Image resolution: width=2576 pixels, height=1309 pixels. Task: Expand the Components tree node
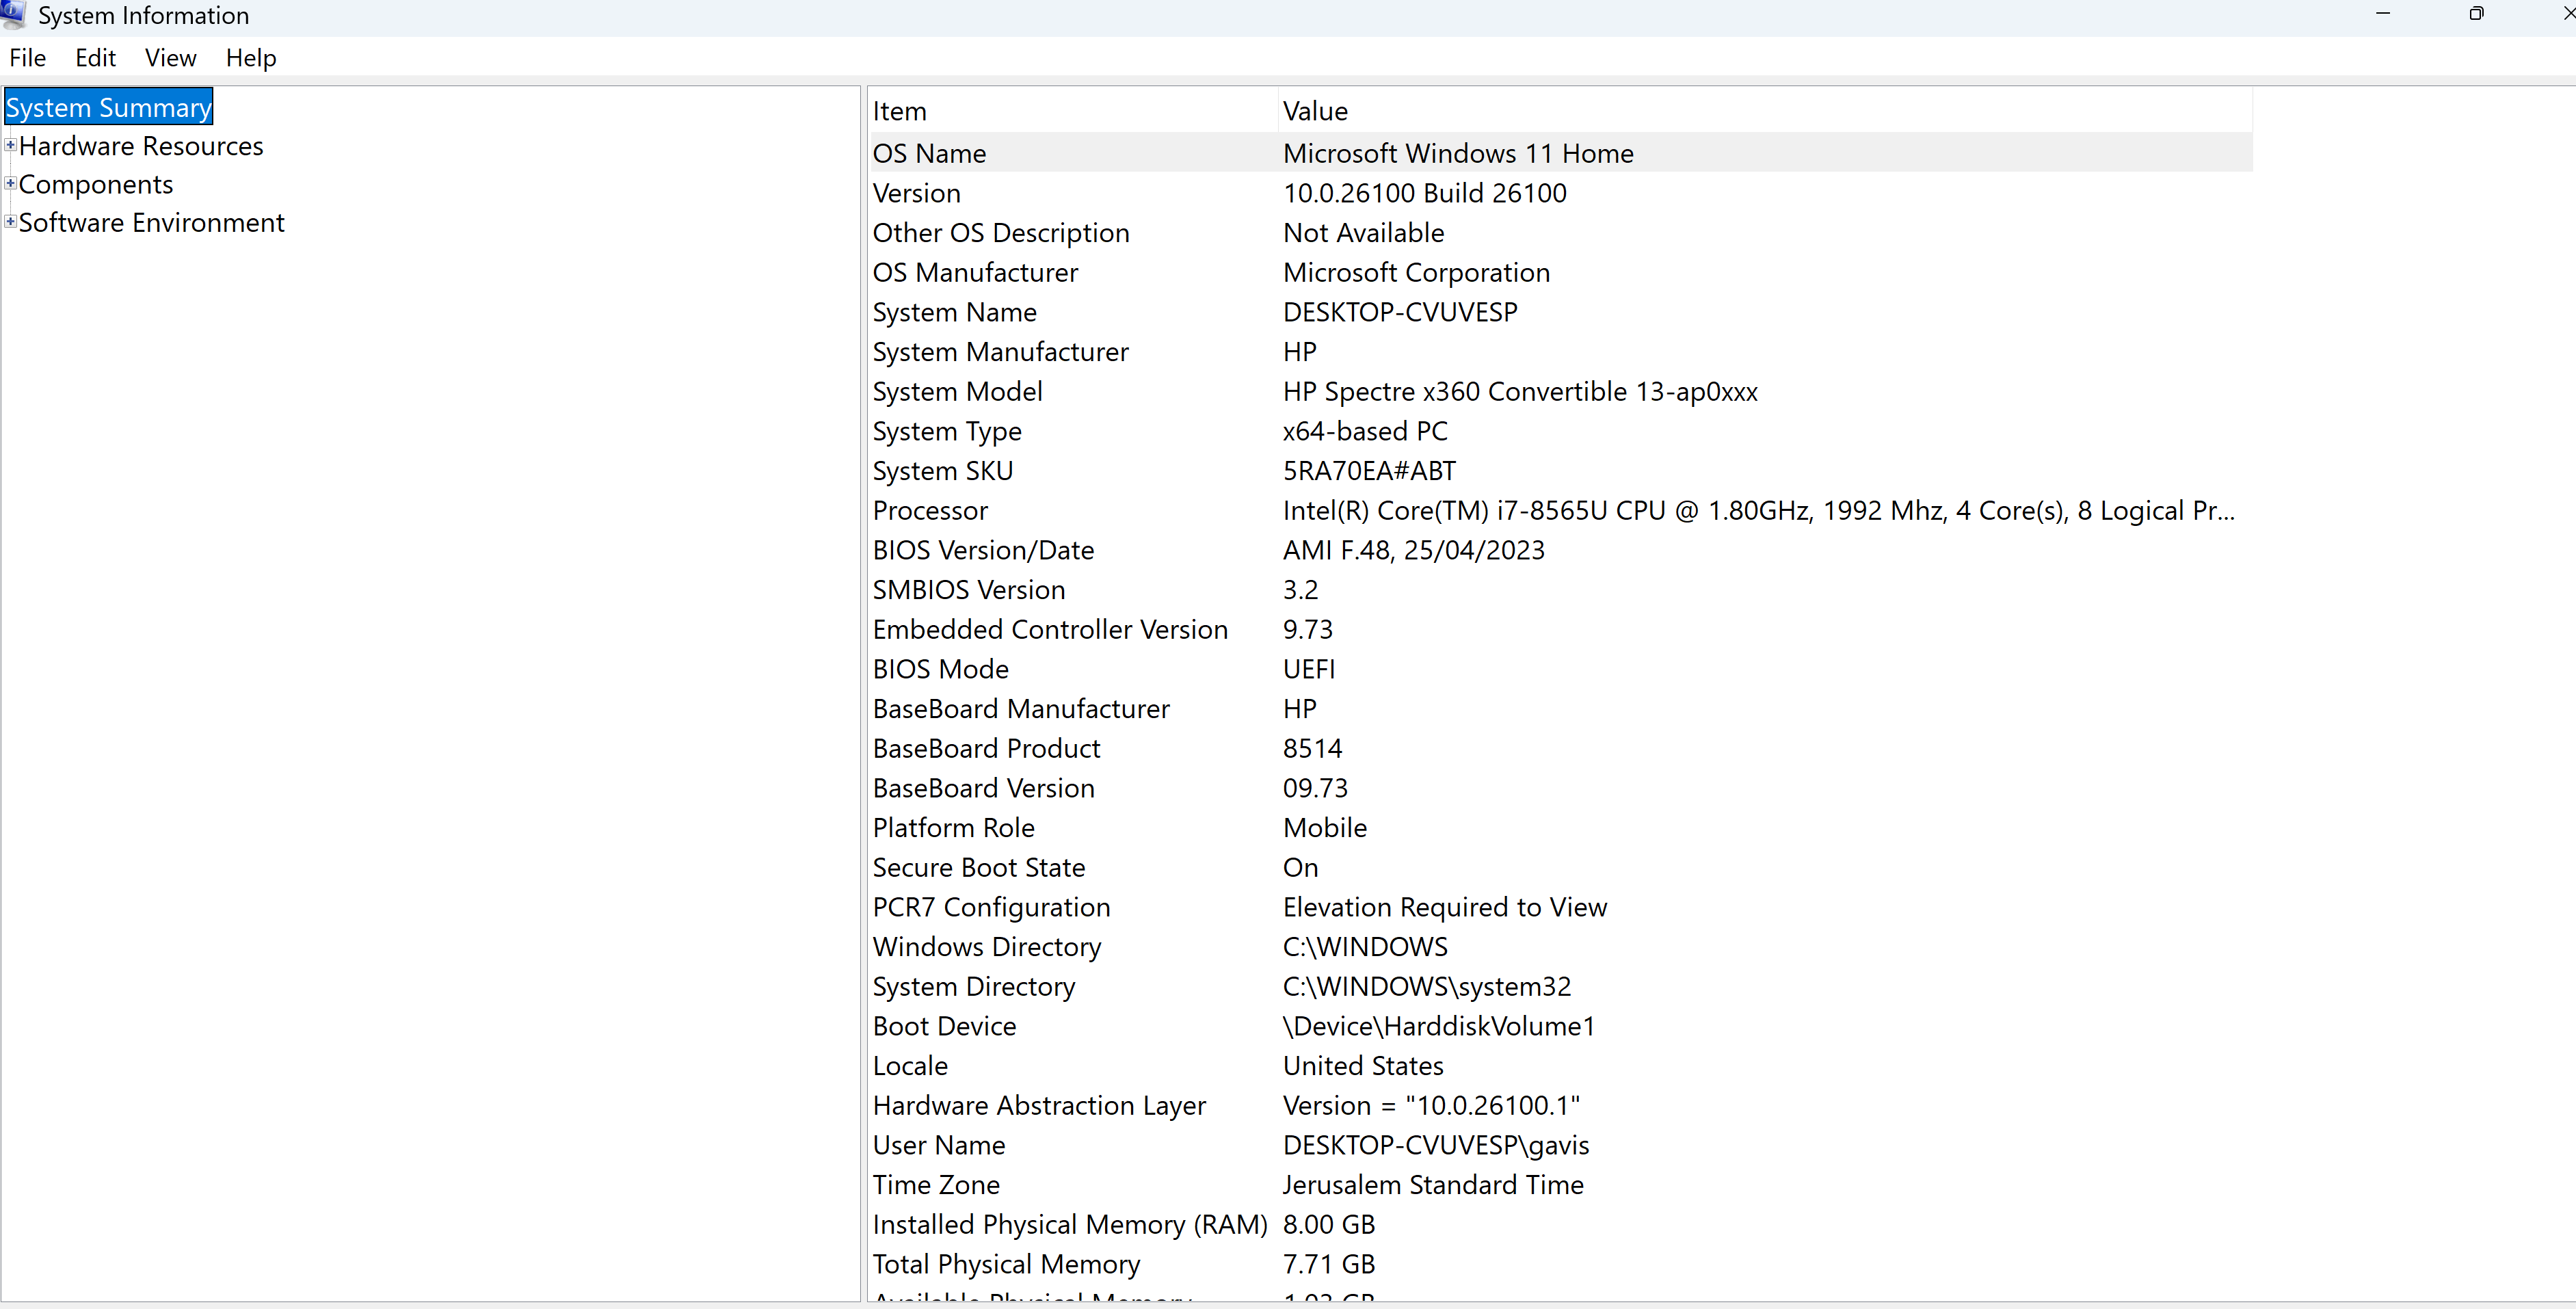coord(10,183)
